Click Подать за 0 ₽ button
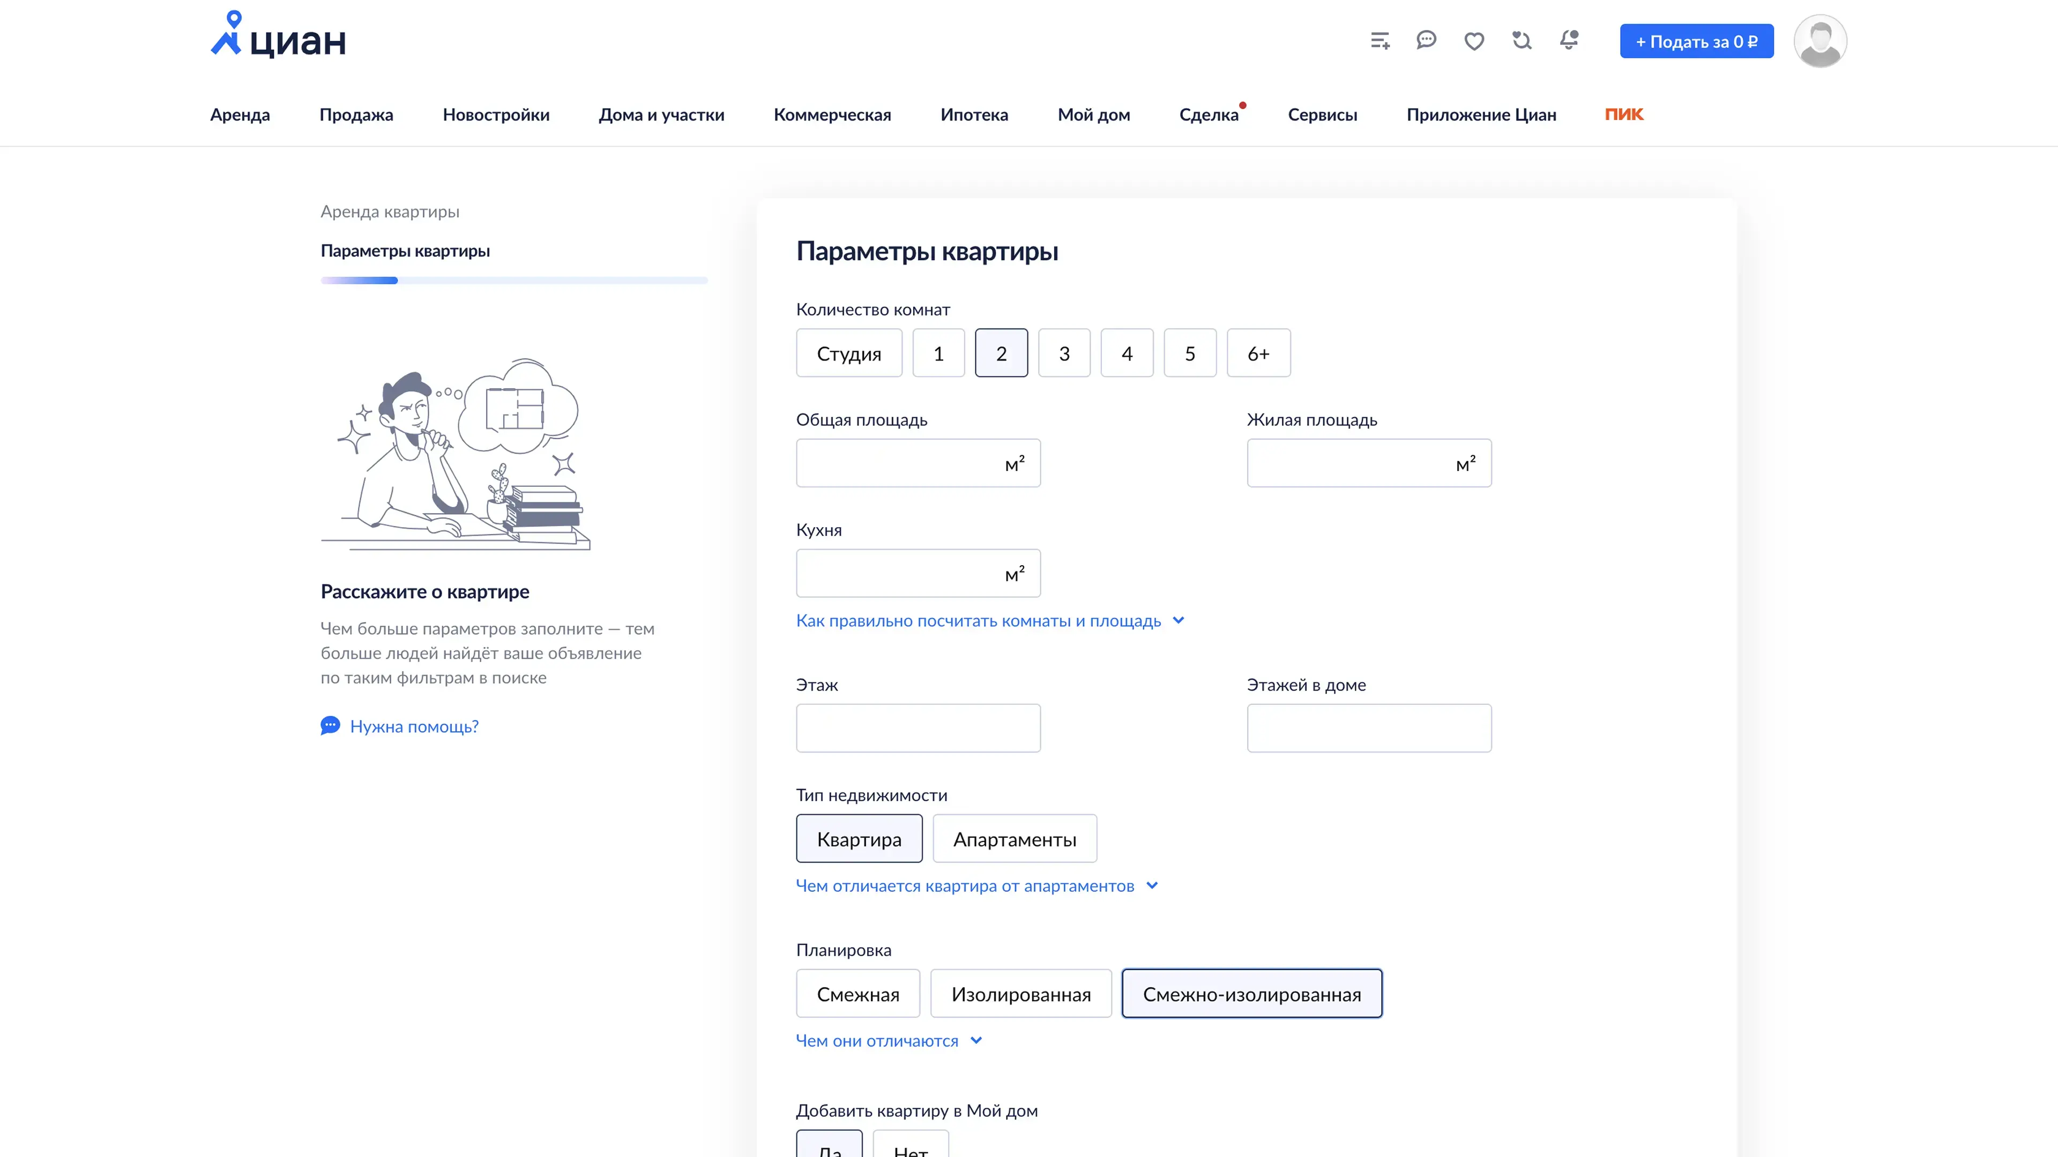2058x1157 pixels. click(x=1696, y=42)
